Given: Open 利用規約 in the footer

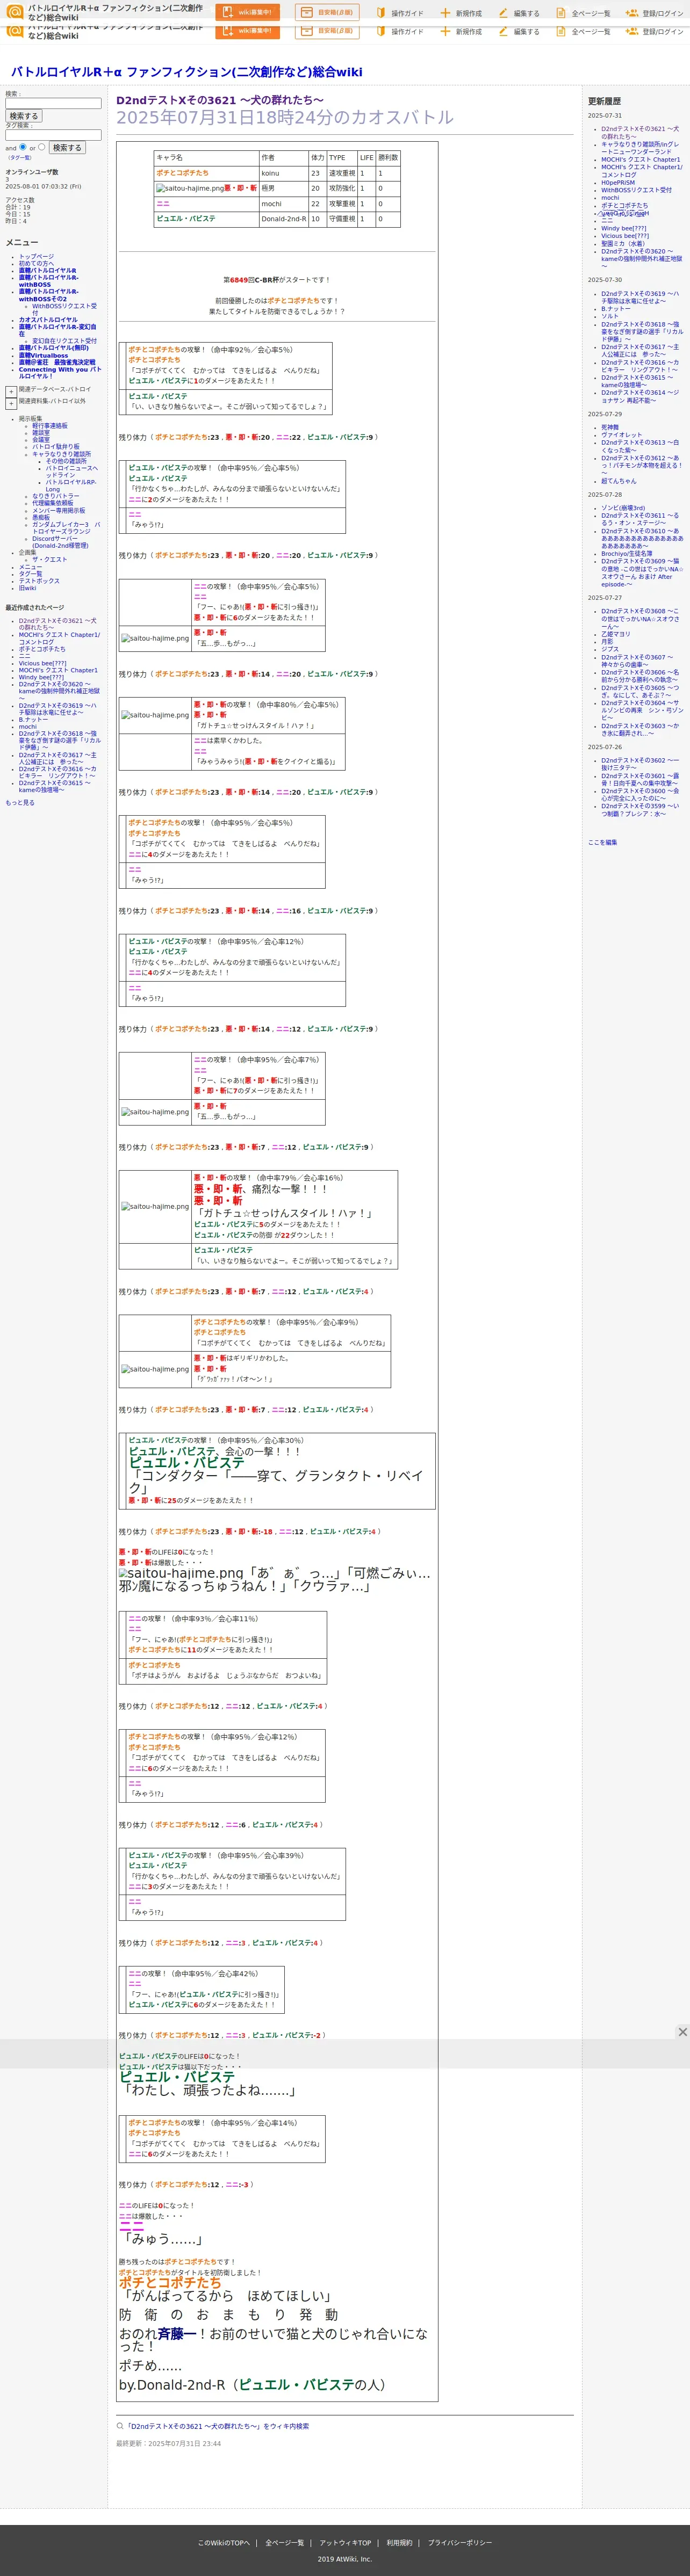Looking at the screenshot, I should pyautogui.click(x=399, y=2543).
